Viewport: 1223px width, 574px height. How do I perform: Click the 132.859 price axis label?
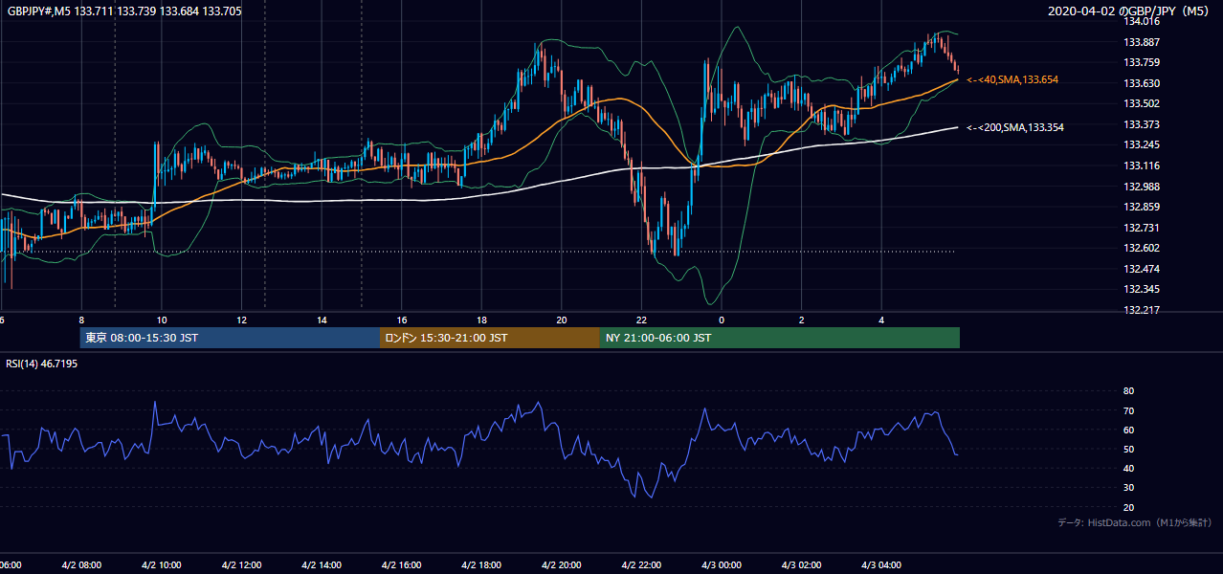click(1142, 207)
